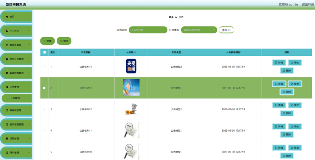Image resolution: width=315 pixels, height=160 pixels.
Task: Click the 央视新闻 thumbnail in row 1
Action: (131, 66)
